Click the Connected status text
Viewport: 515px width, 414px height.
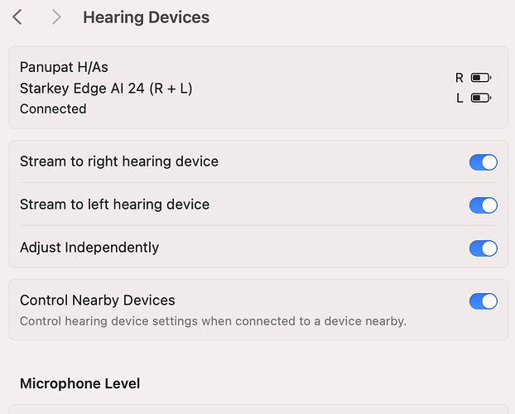[53, 109]
